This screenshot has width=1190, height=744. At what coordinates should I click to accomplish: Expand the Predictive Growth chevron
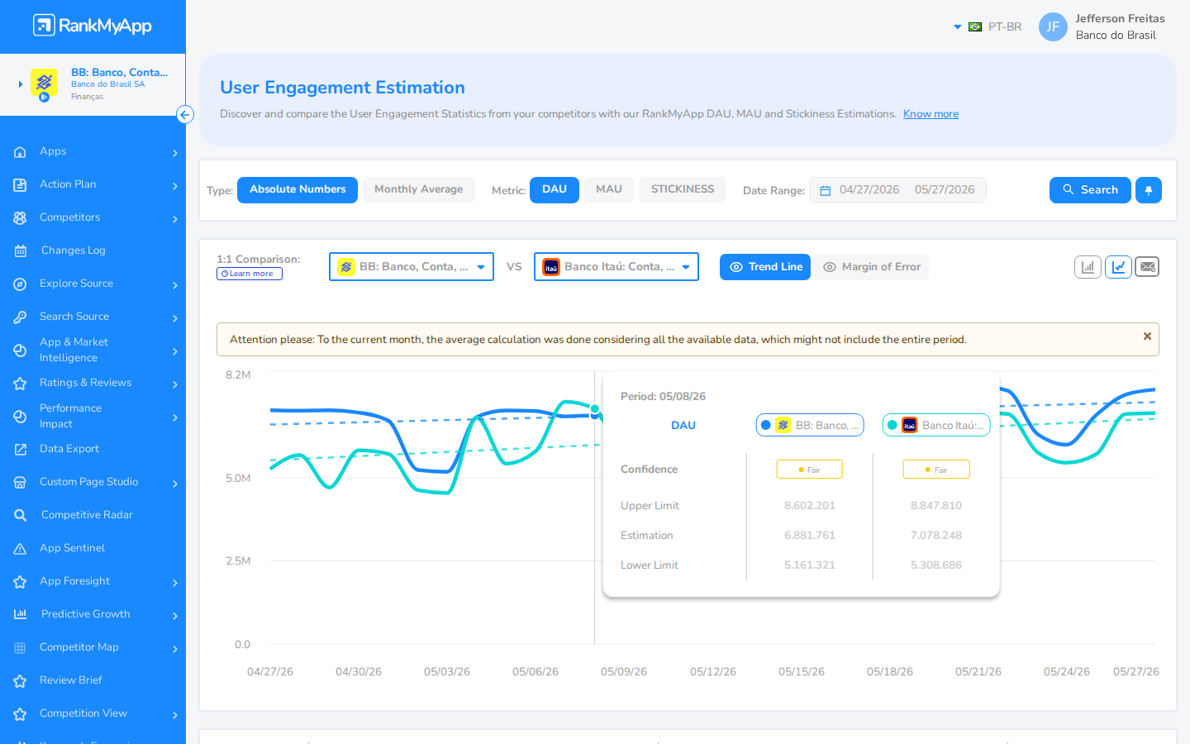click(175, 616)
